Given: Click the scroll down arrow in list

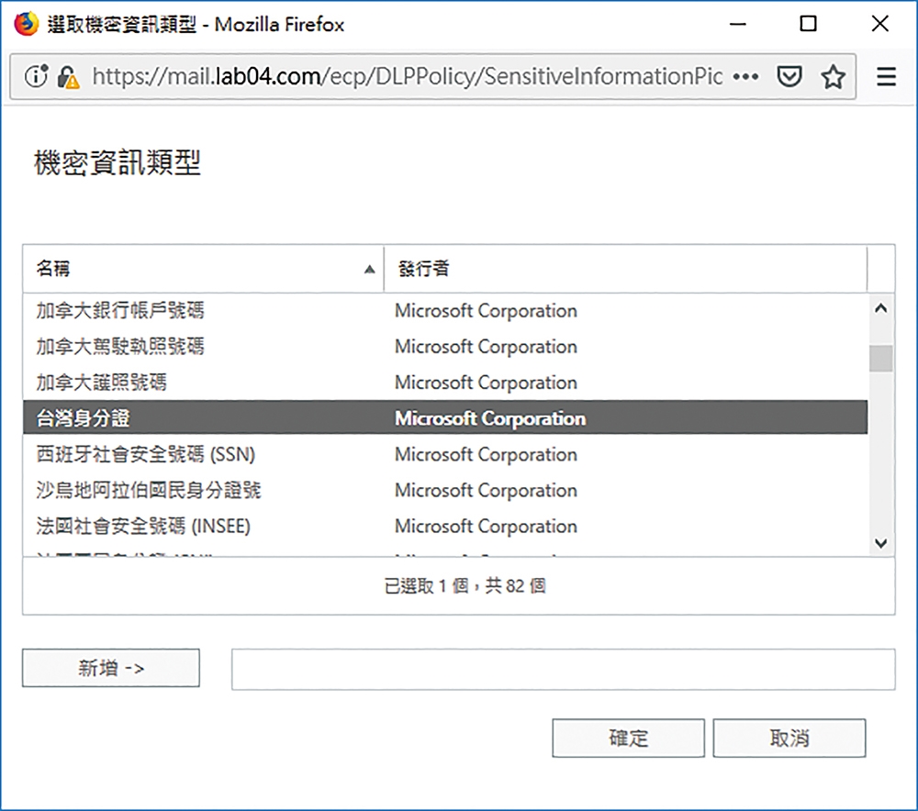Looking at the screenshot, I should click(880, 543).
